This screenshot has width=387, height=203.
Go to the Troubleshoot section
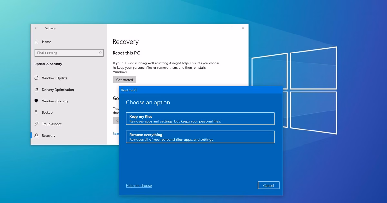[x=52, y=124]
